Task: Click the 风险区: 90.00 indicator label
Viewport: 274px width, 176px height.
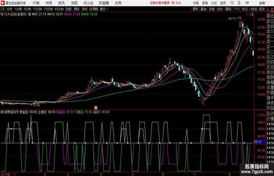Action: [65, 112]
